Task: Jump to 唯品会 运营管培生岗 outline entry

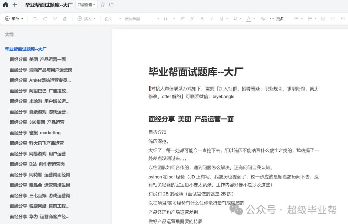Action: point(40,185)
